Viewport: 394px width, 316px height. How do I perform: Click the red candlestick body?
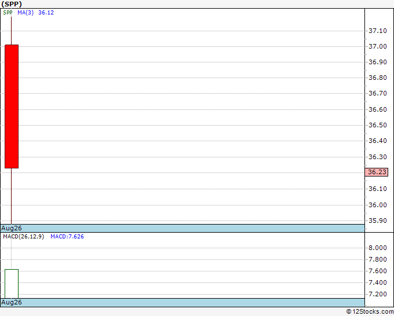click(x=12, y=106)
